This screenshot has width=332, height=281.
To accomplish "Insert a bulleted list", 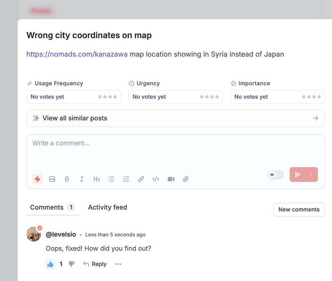I will pyautogui.click(x=111, y=179).
